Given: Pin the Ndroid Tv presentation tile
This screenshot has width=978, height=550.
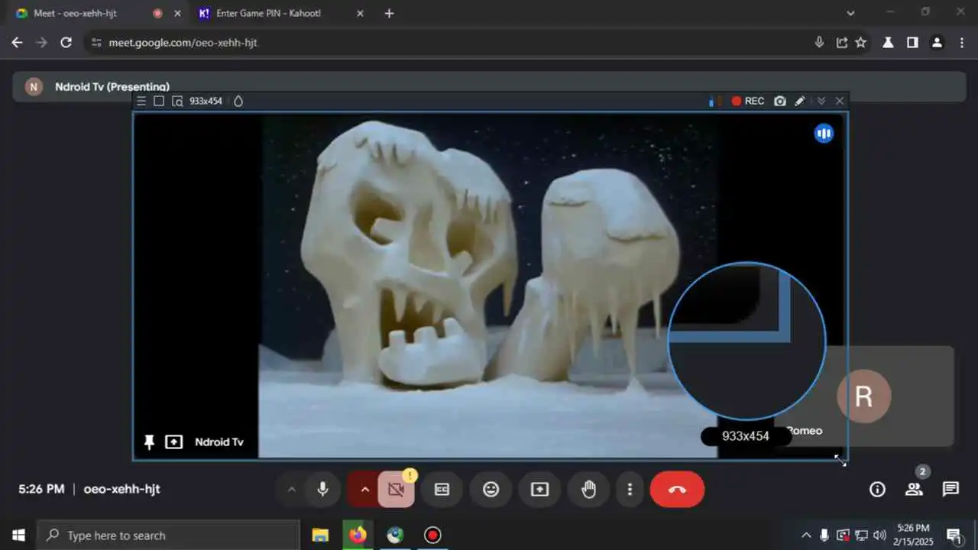Looking at the screenshot, I should tap(149, 442).
